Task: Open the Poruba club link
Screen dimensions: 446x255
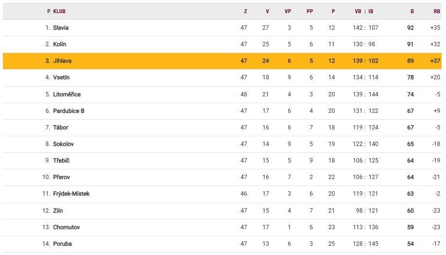Action: pyautogui.click(x=62, y=244)
